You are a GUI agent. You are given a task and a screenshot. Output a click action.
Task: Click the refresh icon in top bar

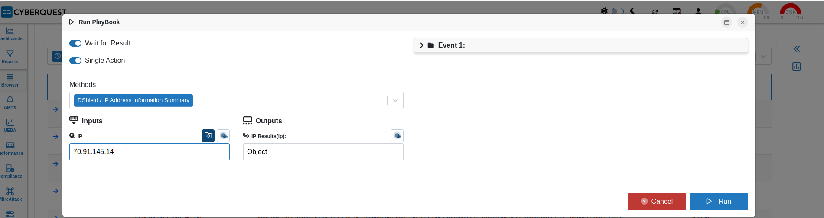(x=655, y=11)
